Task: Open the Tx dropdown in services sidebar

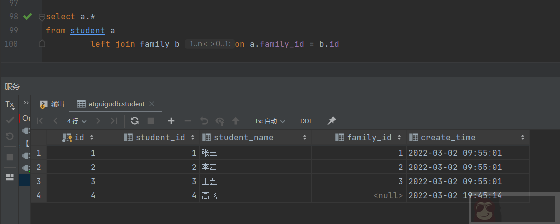Action: point(10,105)
